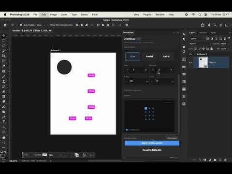Add a layer mask icon
Image resolution: width=232 pixels, height=174 pixels.
point(205,160)
